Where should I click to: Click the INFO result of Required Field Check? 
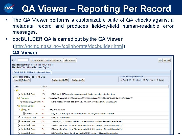click(43, 94)
